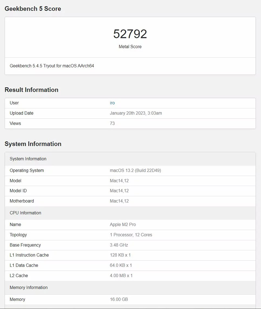Click the 'CPU Information' section header
The height and width of the screenshot is (309, 261).
tap(25, 213)
